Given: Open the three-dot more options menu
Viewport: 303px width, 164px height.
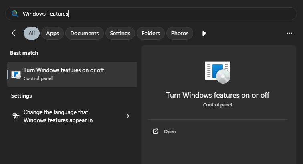Looking at the screenshot, I should click(289, 33).
